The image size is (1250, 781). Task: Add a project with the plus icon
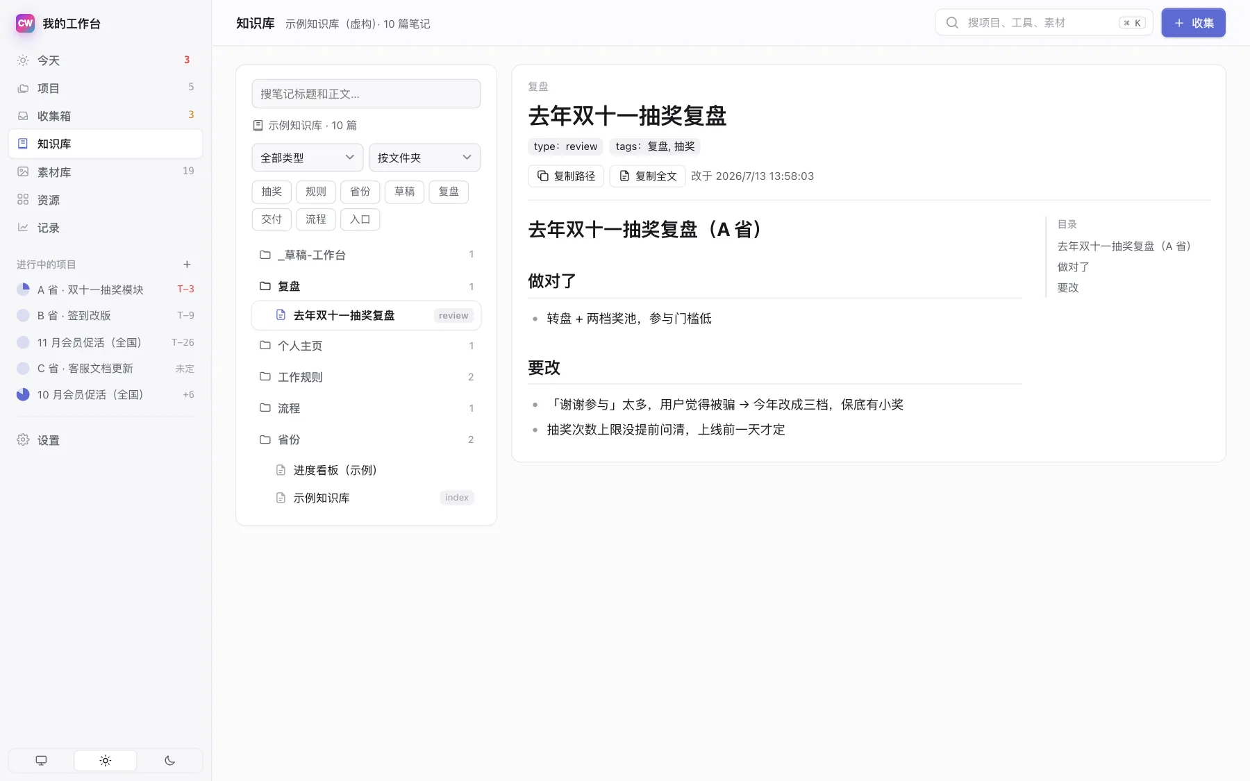[x=187, y=264]
